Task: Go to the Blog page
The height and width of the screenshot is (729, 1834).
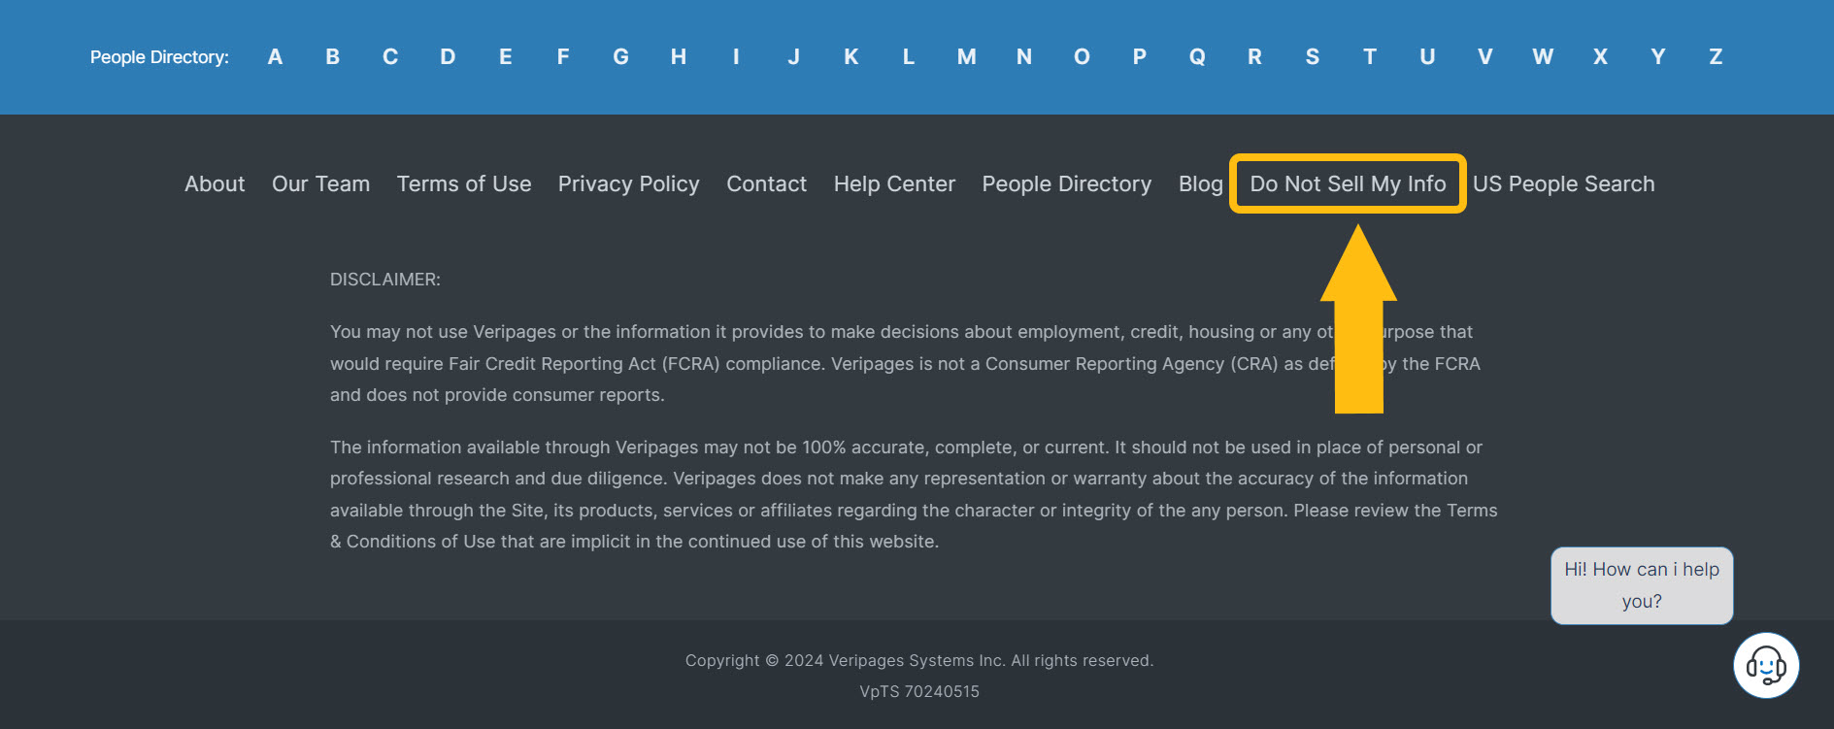Action: point(1200,183)
